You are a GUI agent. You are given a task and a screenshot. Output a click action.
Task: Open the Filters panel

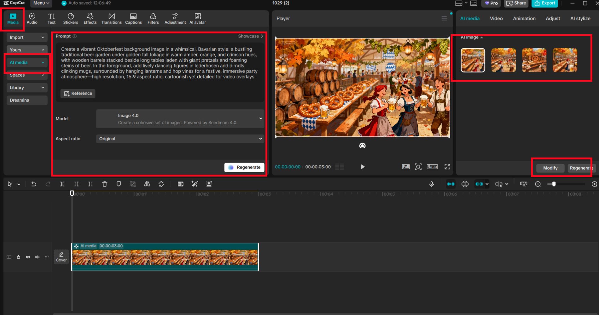click(153, 18)
